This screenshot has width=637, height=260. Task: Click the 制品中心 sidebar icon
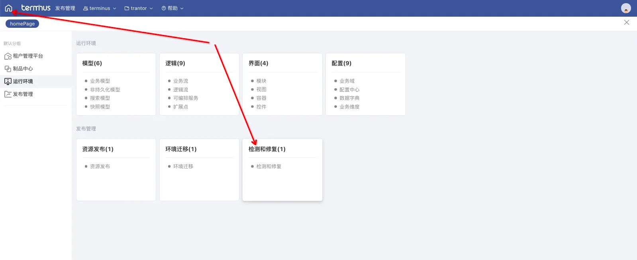(8, 69)
